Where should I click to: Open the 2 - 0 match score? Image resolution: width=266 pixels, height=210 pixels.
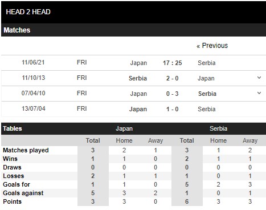pos(172,78)
